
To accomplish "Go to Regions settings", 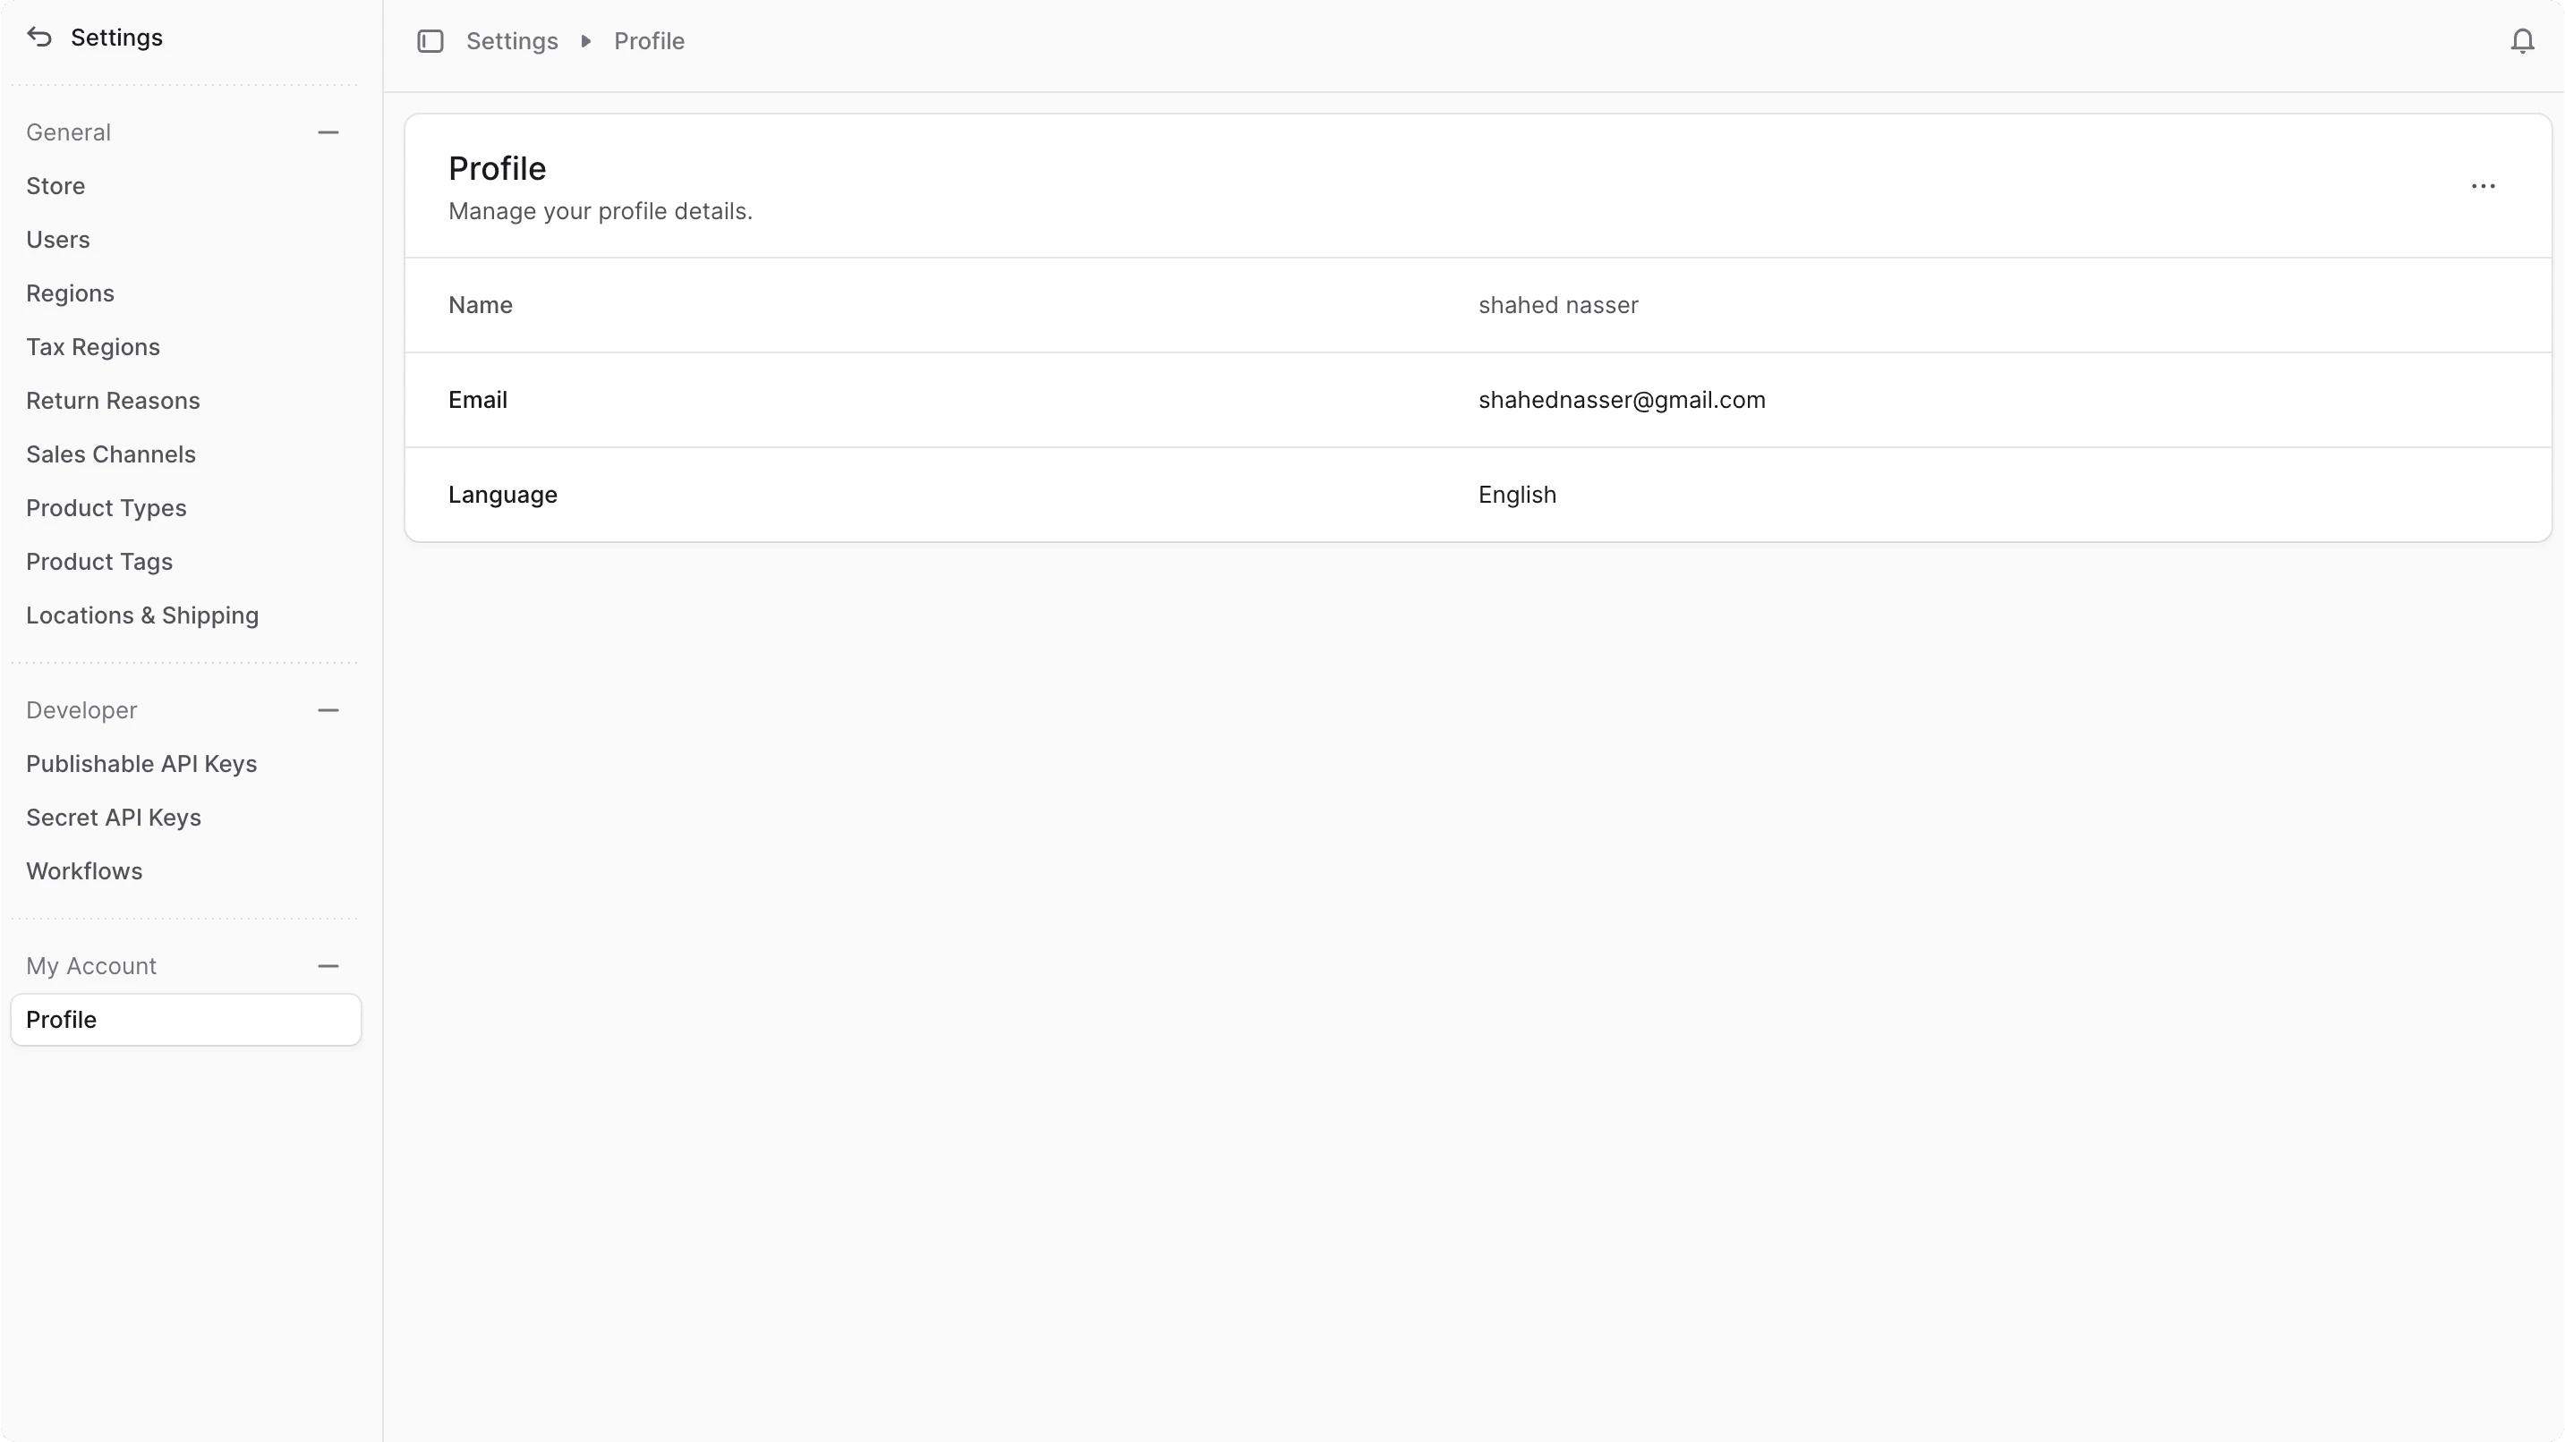I will [70, 293].
